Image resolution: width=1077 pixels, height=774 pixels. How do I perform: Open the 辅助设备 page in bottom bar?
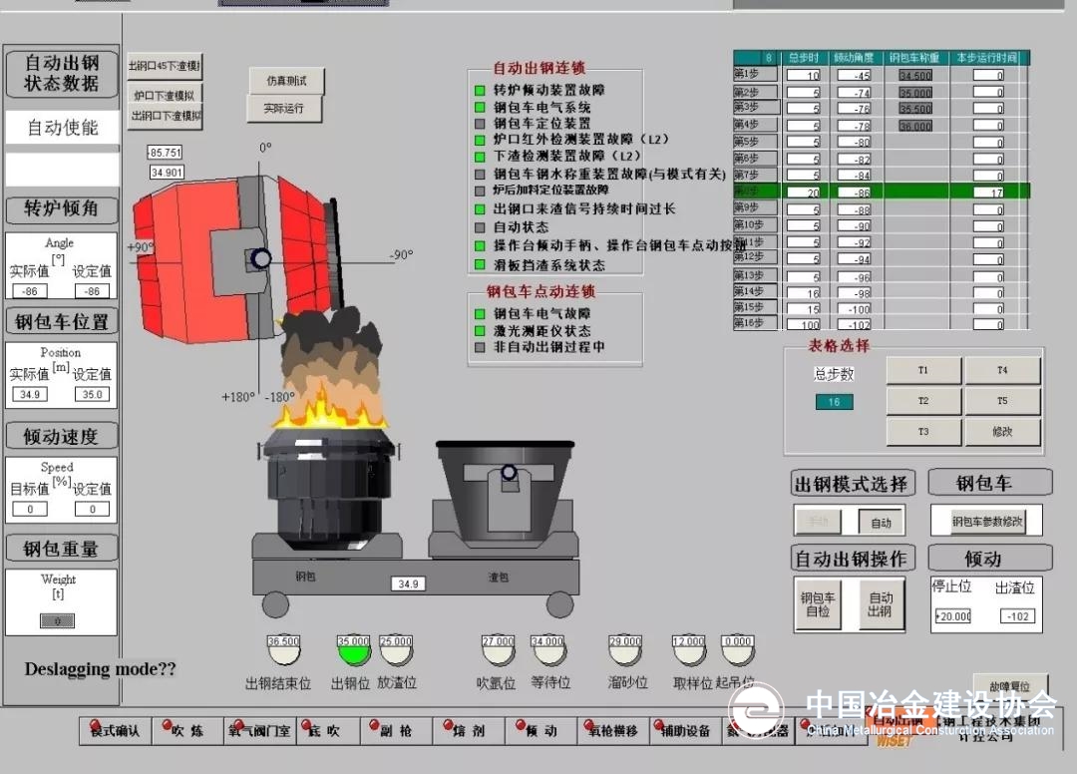pos(685,731)
